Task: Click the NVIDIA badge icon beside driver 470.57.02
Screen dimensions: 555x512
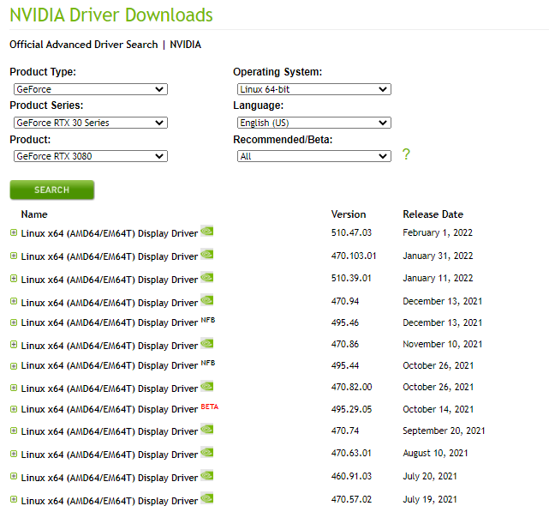Action: 207,498
